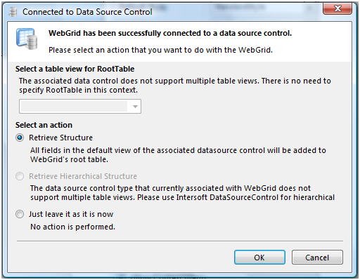Click the Please select an action instruction text
Screen dimensions: 360x280
click(160, 50)
